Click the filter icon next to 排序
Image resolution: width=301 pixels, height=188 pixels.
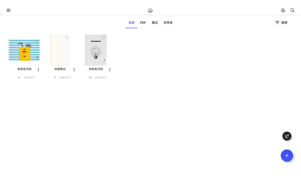tap(277, 22)
